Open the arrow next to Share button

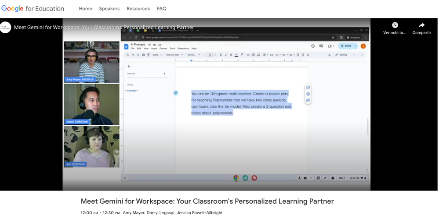[356, 46]
